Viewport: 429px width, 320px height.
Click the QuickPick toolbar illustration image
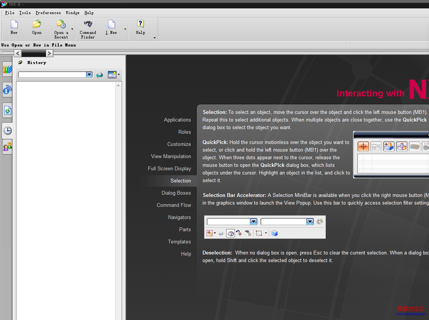[391, 155]
